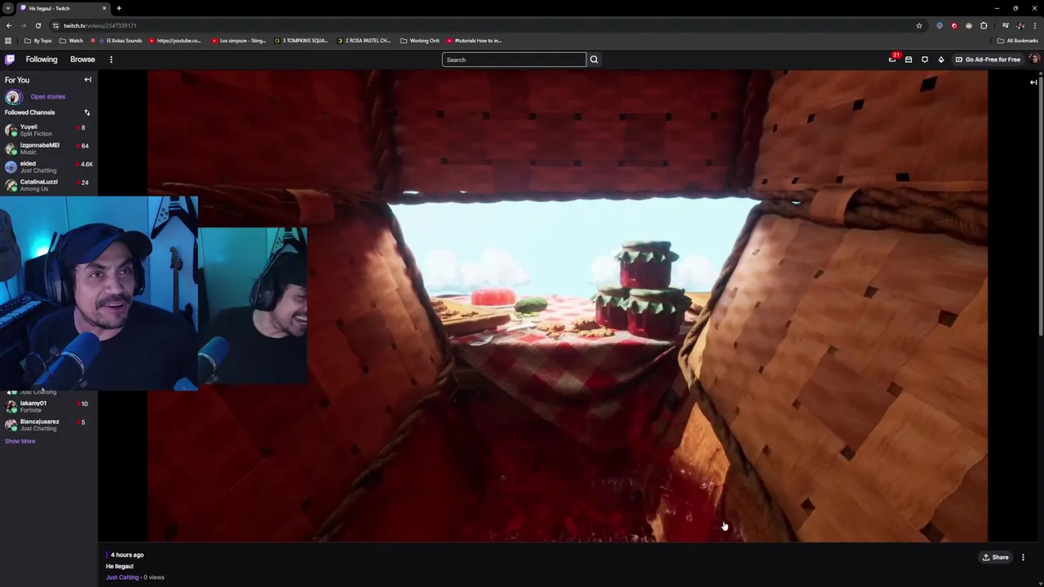Click the brown round extension icon

point(969,25)
